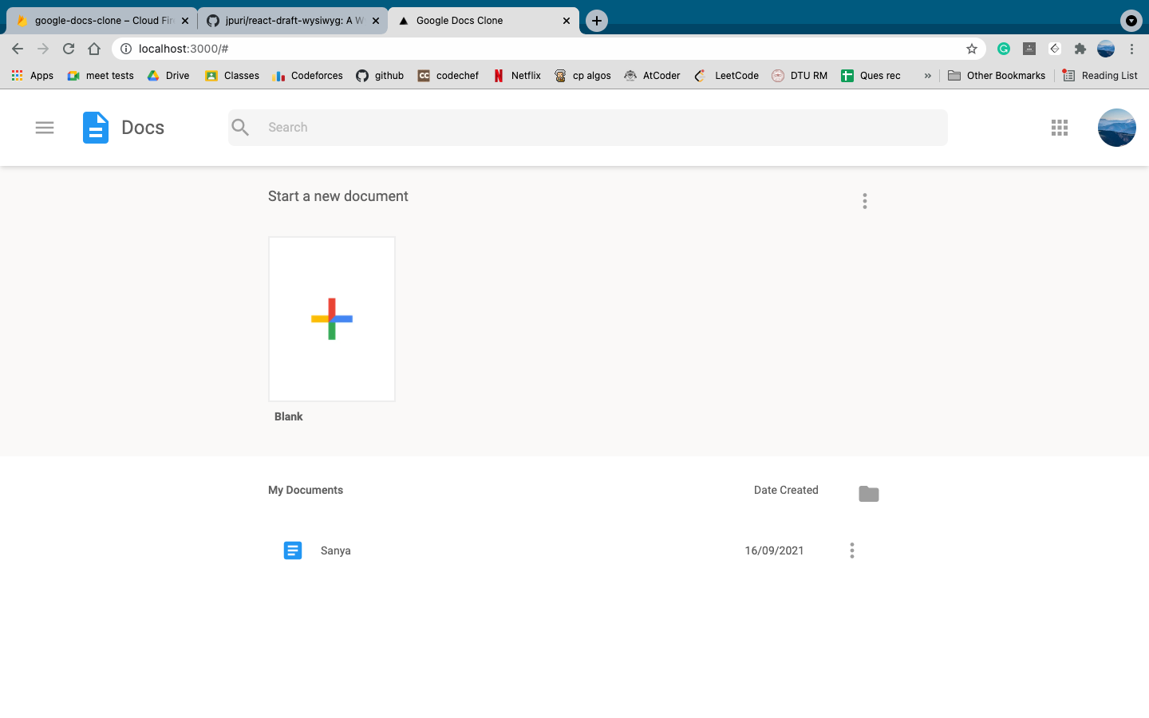1149x718 pixels.
Task: Close the react-draft-wysiwyg GitHub tab
Action: [376, 21]
